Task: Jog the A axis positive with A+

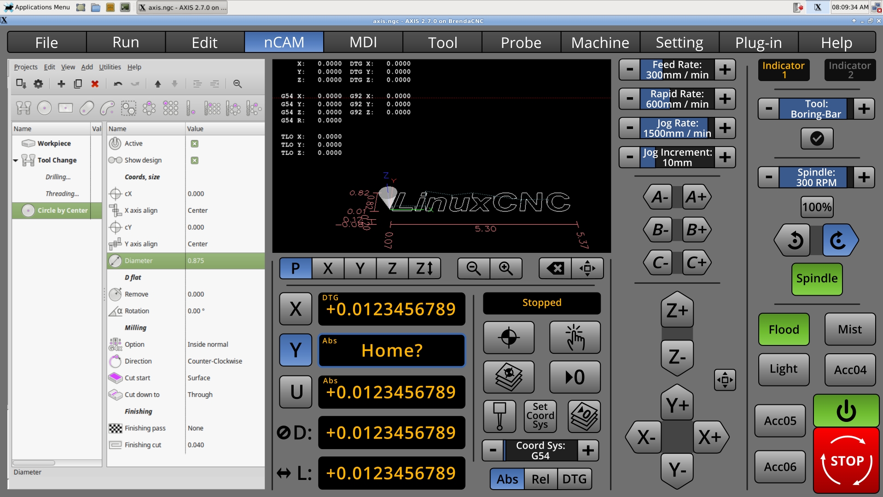Action: (x=696, y=197)
